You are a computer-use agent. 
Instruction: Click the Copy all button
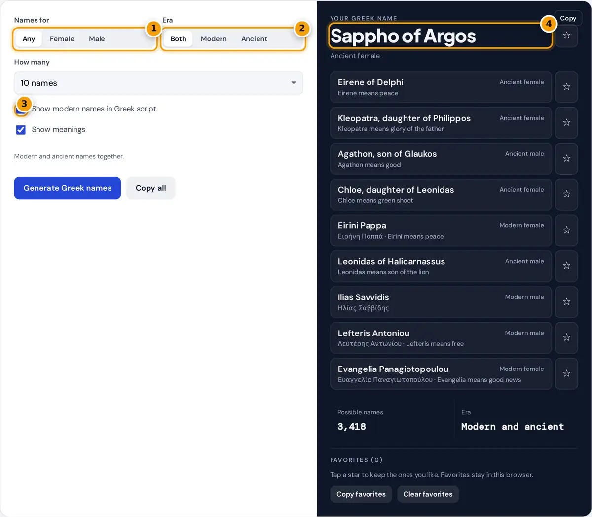click(151, 188)
